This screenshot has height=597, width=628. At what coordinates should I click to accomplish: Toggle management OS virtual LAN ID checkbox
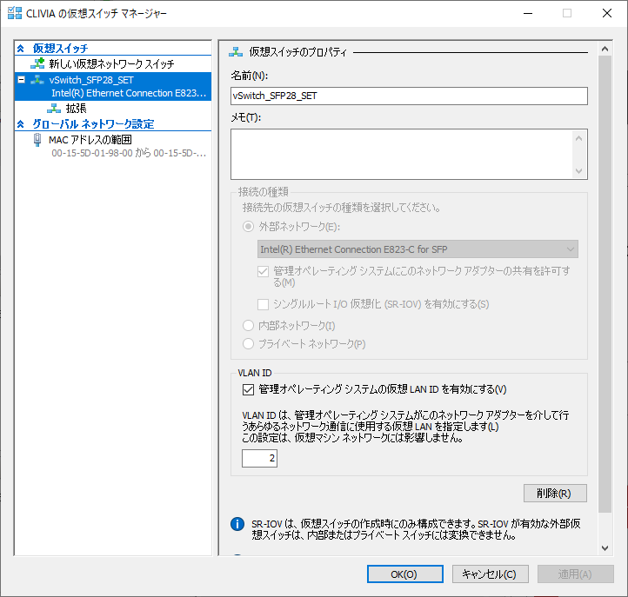248,389
